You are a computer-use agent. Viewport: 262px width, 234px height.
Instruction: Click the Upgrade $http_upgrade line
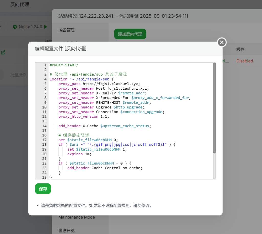[x=101, y=107]
